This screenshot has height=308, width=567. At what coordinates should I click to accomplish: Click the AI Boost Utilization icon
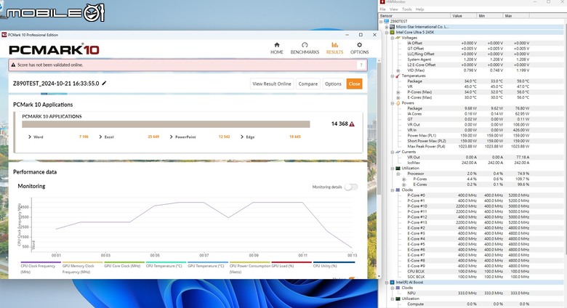398,299
